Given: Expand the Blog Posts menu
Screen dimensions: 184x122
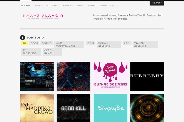Looking at the screenshot, I should 108,5.
